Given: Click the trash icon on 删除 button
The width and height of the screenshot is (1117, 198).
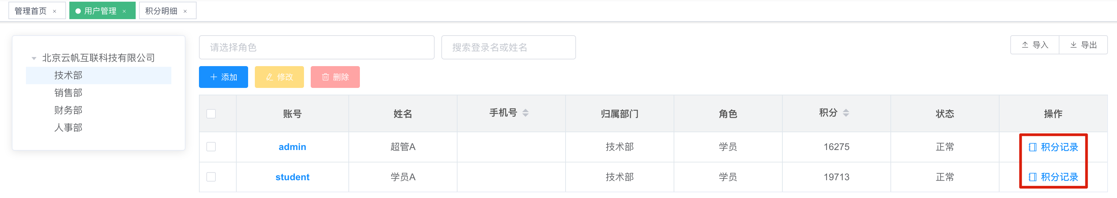Looking at the screenshot, I should tap(325, 77).
